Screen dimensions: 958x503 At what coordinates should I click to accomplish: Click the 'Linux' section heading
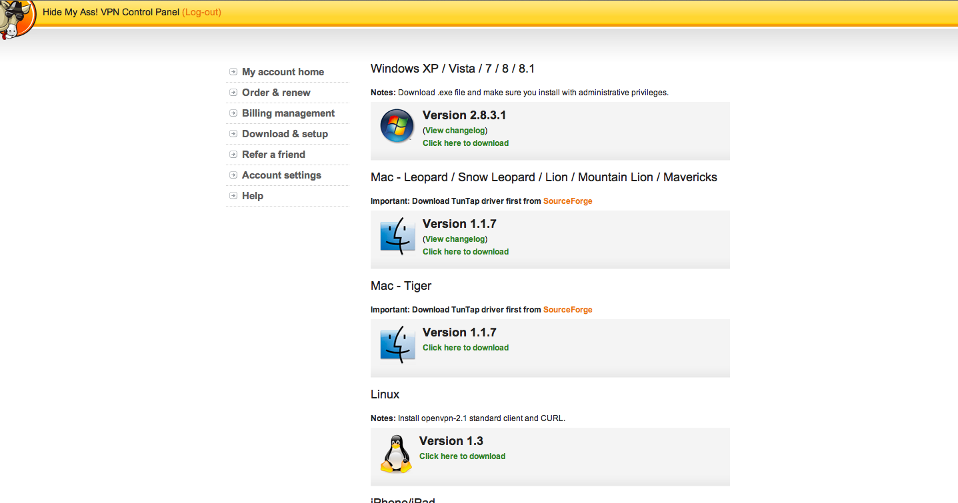click(385, 394)
